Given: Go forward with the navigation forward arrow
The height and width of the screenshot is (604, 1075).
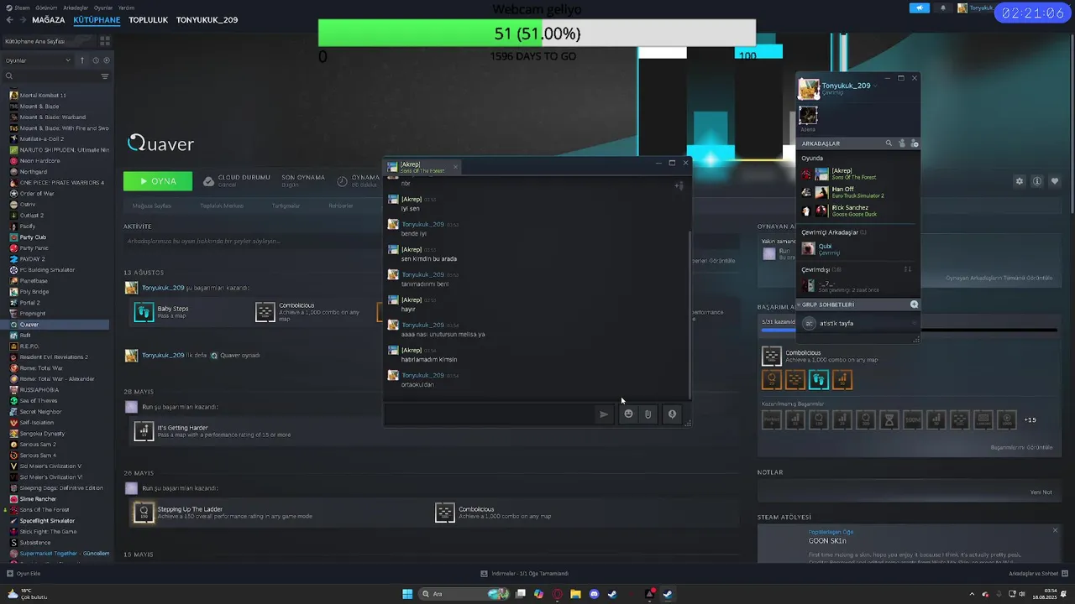Looking at the screenshot, I should 23,20.
